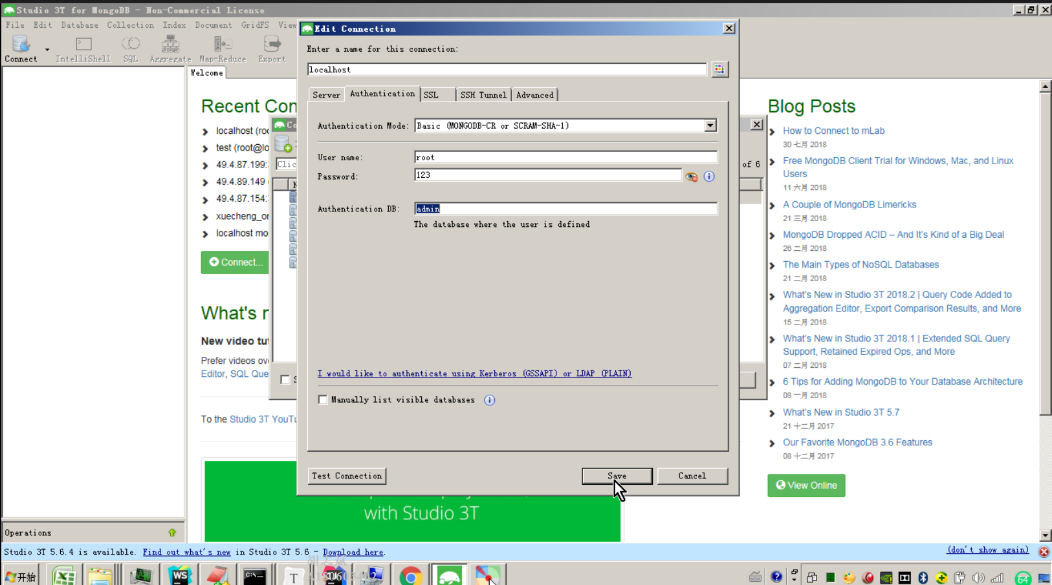This screenshot has width=1052, height=585.
Task: Open the Database menu
Action: click(80, 25)
